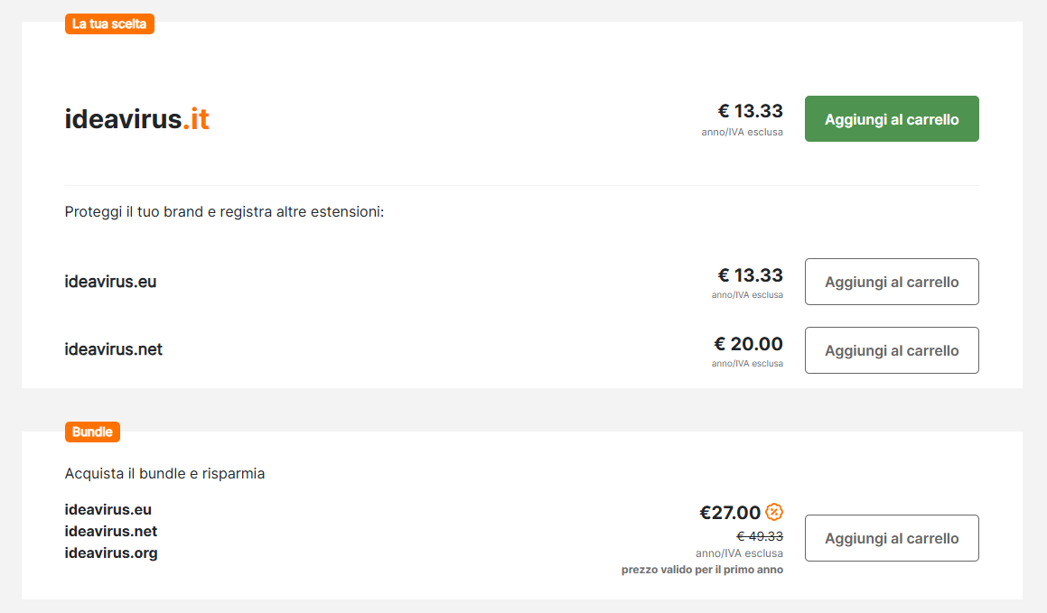Click ideavirus.eu inside the bundle list

point(108,509)
